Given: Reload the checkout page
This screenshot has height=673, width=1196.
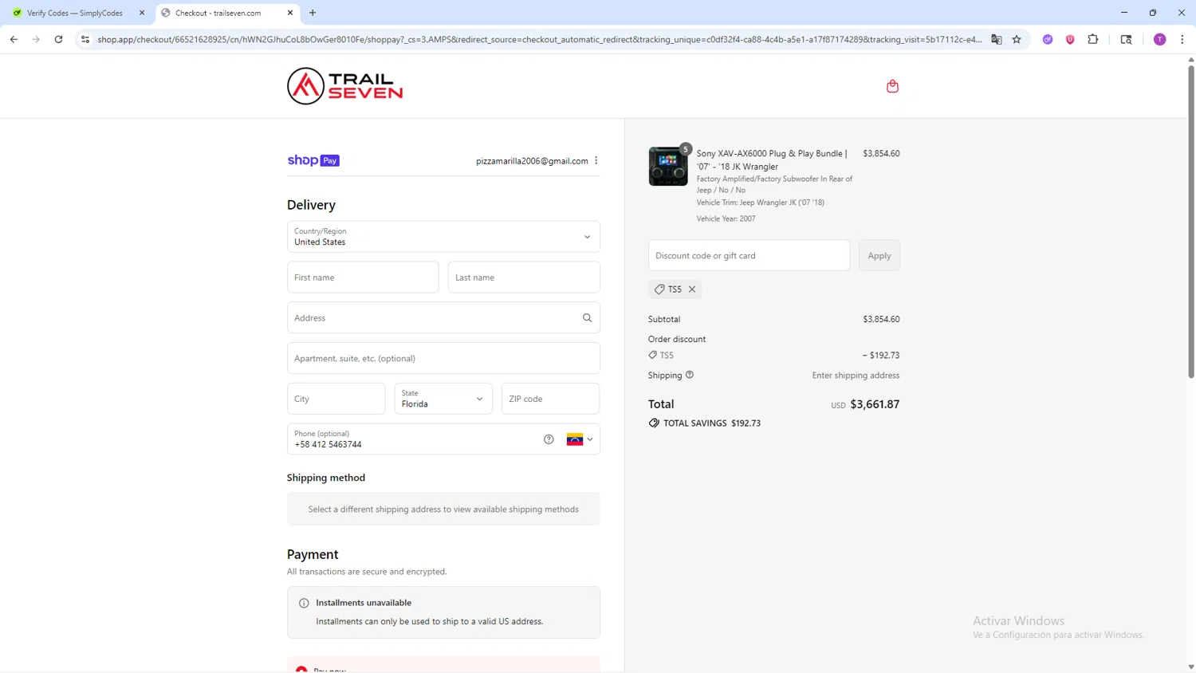Looking at the screenshot, I should (x=58, y=39).
